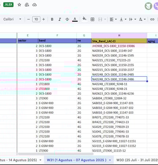Image resolution: width=158 pixels, height=165 pixels.
Task: Click the star icon to favorite file
Action: (x=19, y=5)
